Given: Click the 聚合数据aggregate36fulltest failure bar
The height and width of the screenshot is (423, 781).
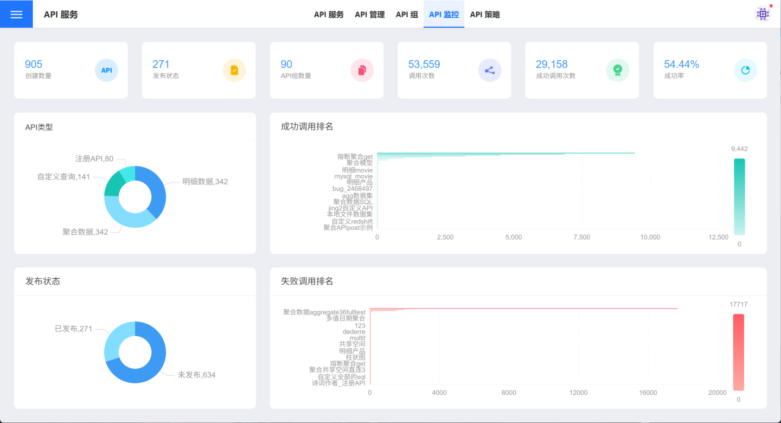Looking at the screenshot, I should 523,309.
